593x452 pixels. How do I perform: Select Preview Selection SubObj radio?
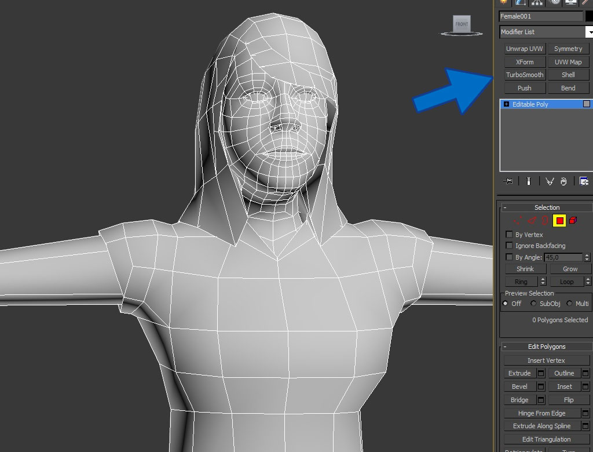pos(533,303)
